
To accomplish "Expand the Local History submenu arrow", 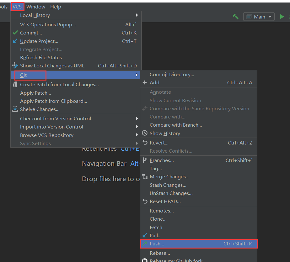I will (x=137, y=15).
